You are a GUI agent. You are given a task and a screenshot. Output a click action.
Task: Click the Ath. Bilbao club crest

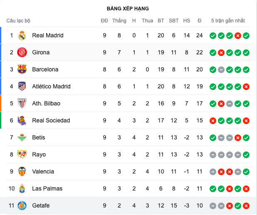[x=22, y=104]
